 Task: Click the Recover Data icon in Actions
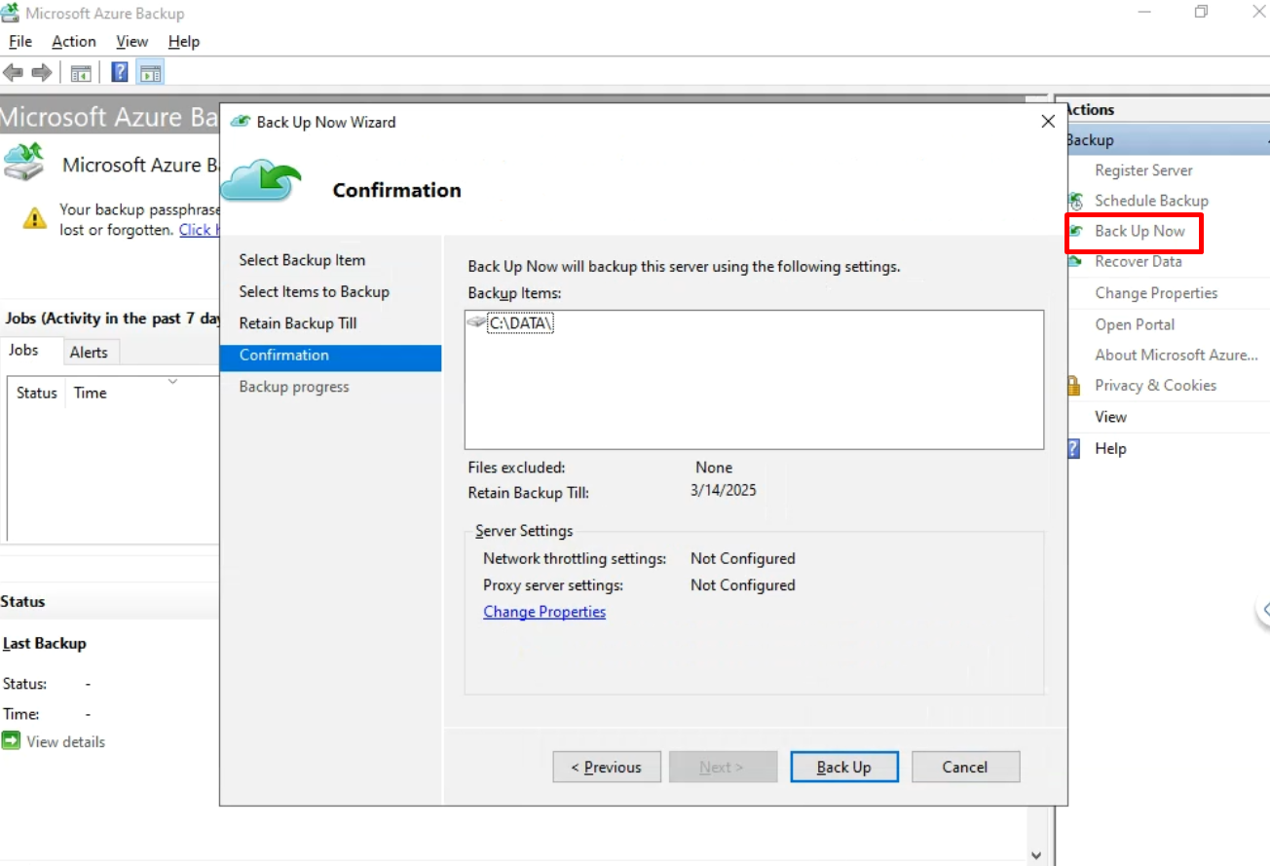coord(1075,261)
